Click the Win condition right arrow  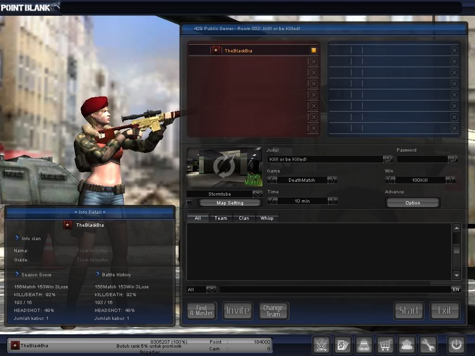[450, 180]
